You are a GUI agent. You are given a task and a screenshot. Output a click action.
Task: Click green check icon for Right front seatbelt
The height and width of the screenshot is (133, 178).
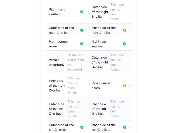[x=82, y=12]
